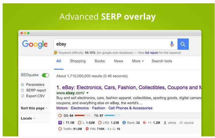Open the full report keyword link

(152, 53)
